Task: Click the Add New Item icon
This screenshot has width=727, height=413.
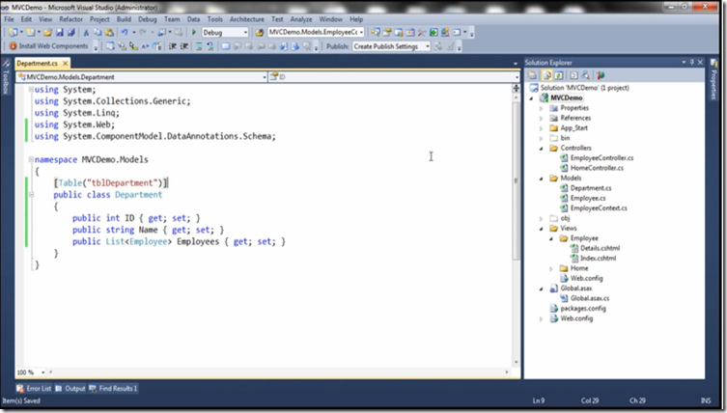Action: coord(31,33)
